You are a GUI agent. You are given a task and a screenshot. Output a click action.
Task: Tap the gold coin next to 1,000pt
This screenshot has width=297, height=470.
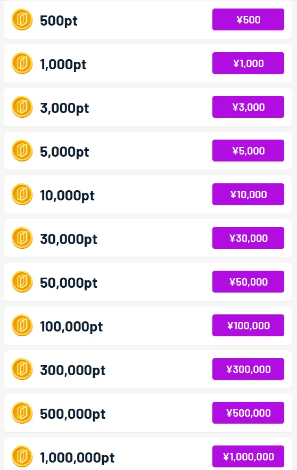click(x=22, y=63)
